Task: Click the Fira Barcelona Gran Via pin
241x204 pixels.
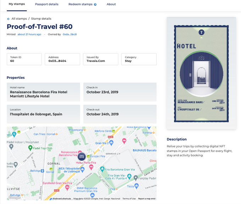Action: (102, 169)
